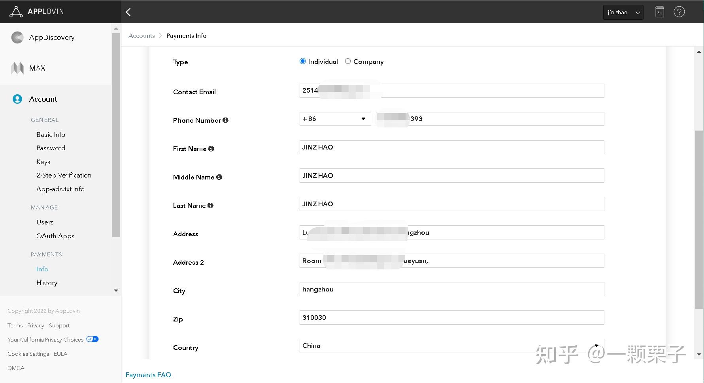Open the documentation console icon

tap(660, 12)
